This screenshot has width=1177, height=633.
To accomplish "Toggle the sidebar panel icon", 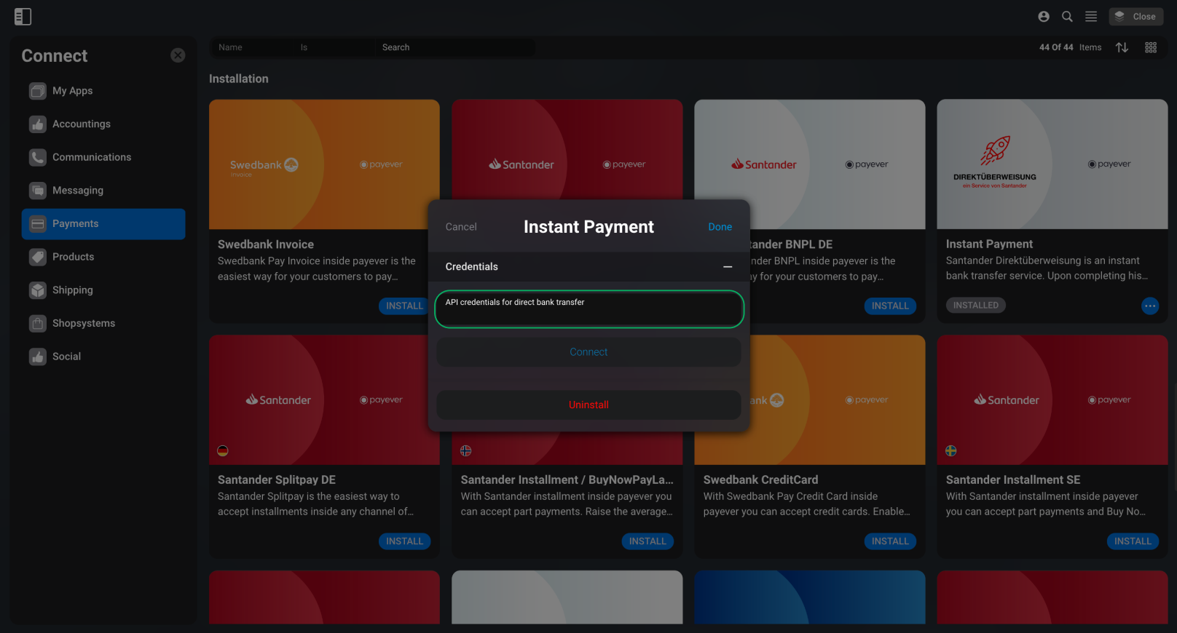I will (23, 17).
